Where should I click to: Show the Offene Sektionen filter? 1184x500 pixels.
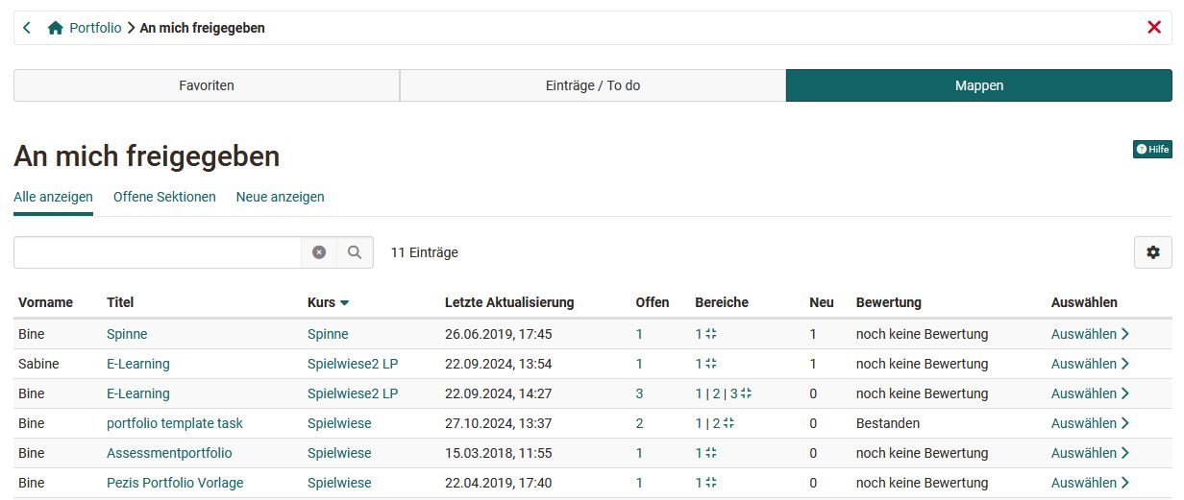click(x=164, y=197)
